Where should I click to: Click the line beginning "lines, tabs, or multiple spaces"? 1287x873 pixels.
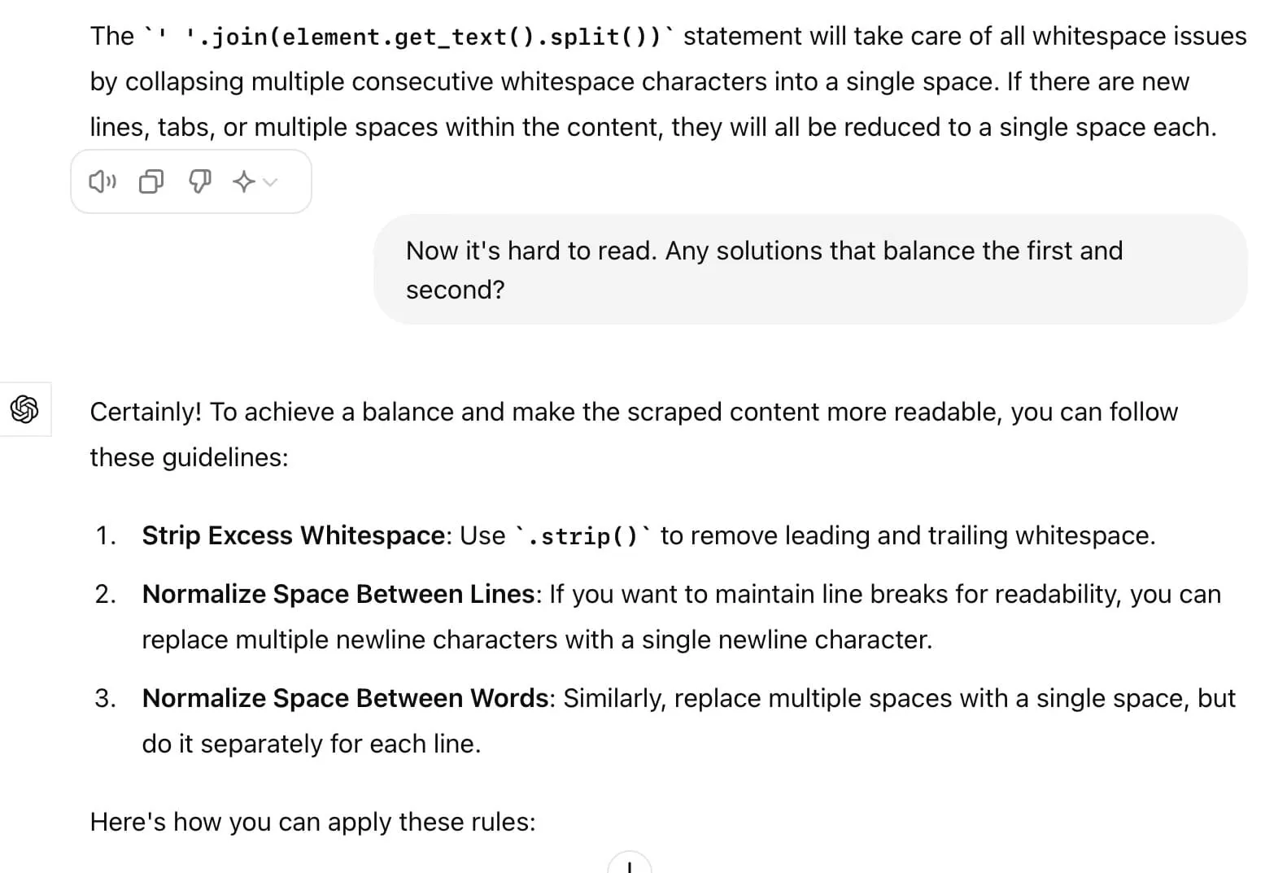point(652,127)
